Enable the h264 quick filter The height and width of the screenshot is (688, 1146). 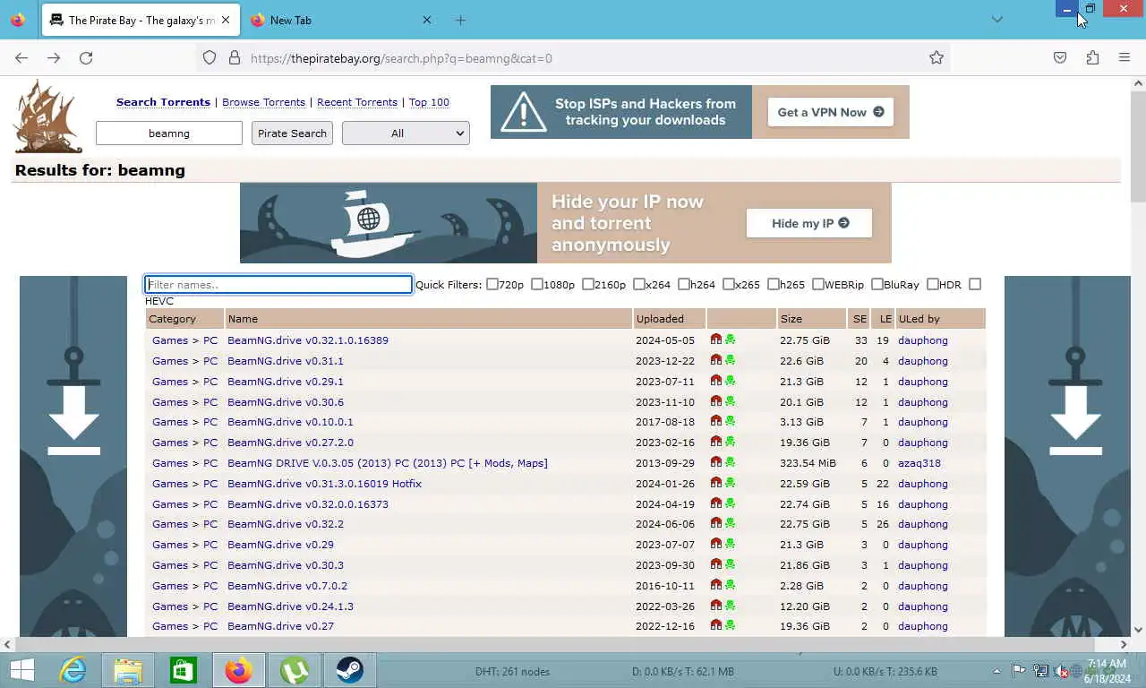click(x=684, y=284)
